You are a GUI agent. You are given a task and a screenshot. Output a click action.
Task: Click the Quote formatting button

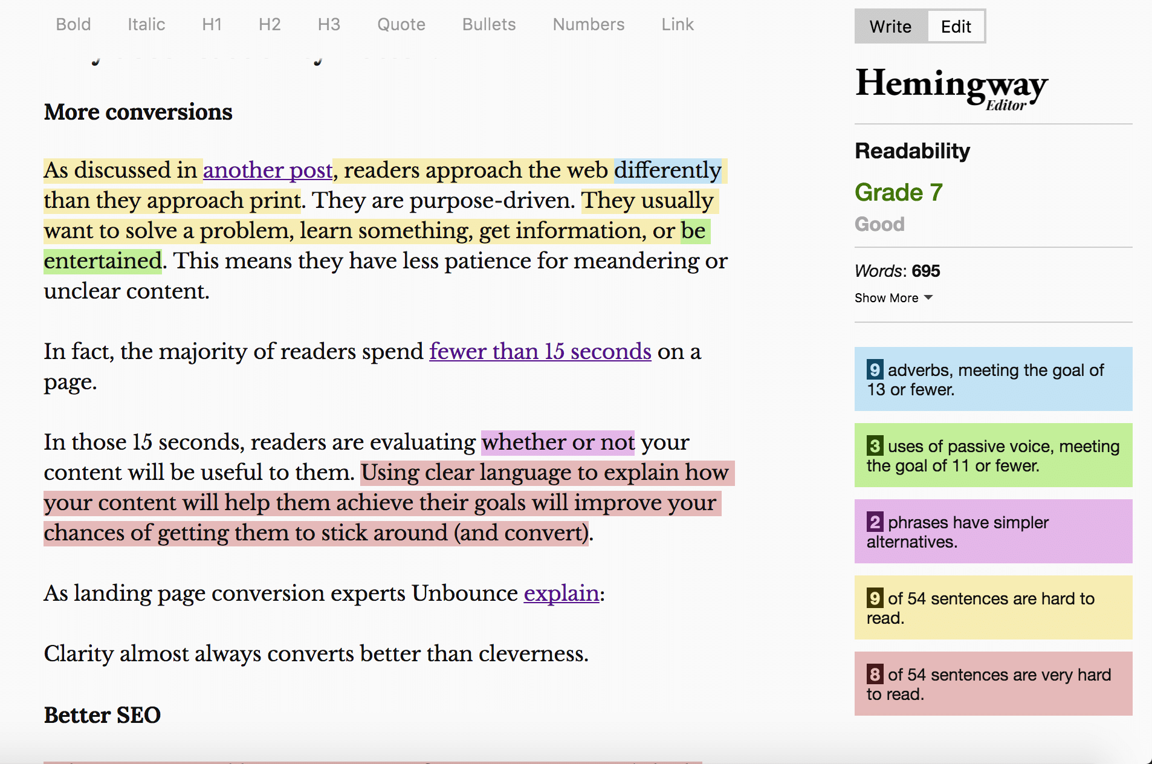click(x=401, y=25)
